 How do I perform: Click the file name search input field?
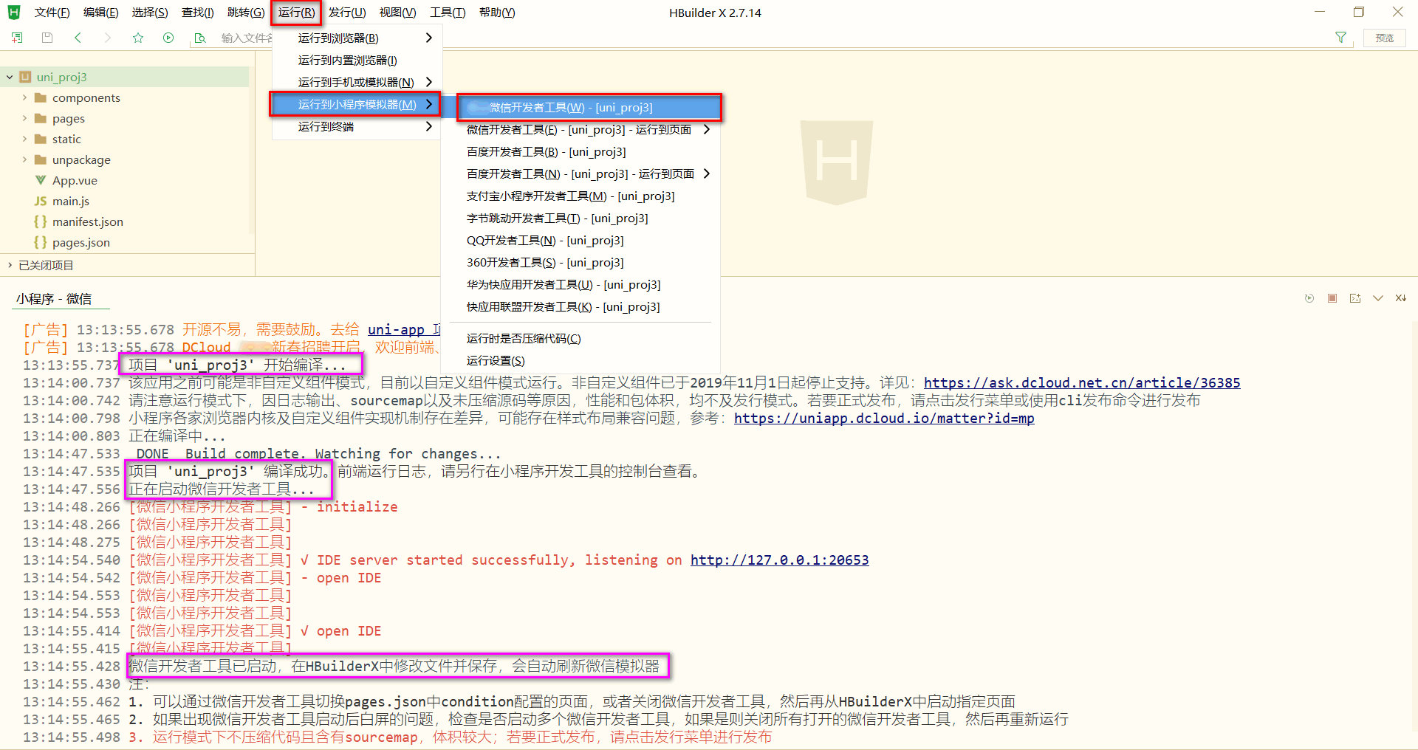coord(247,38)
